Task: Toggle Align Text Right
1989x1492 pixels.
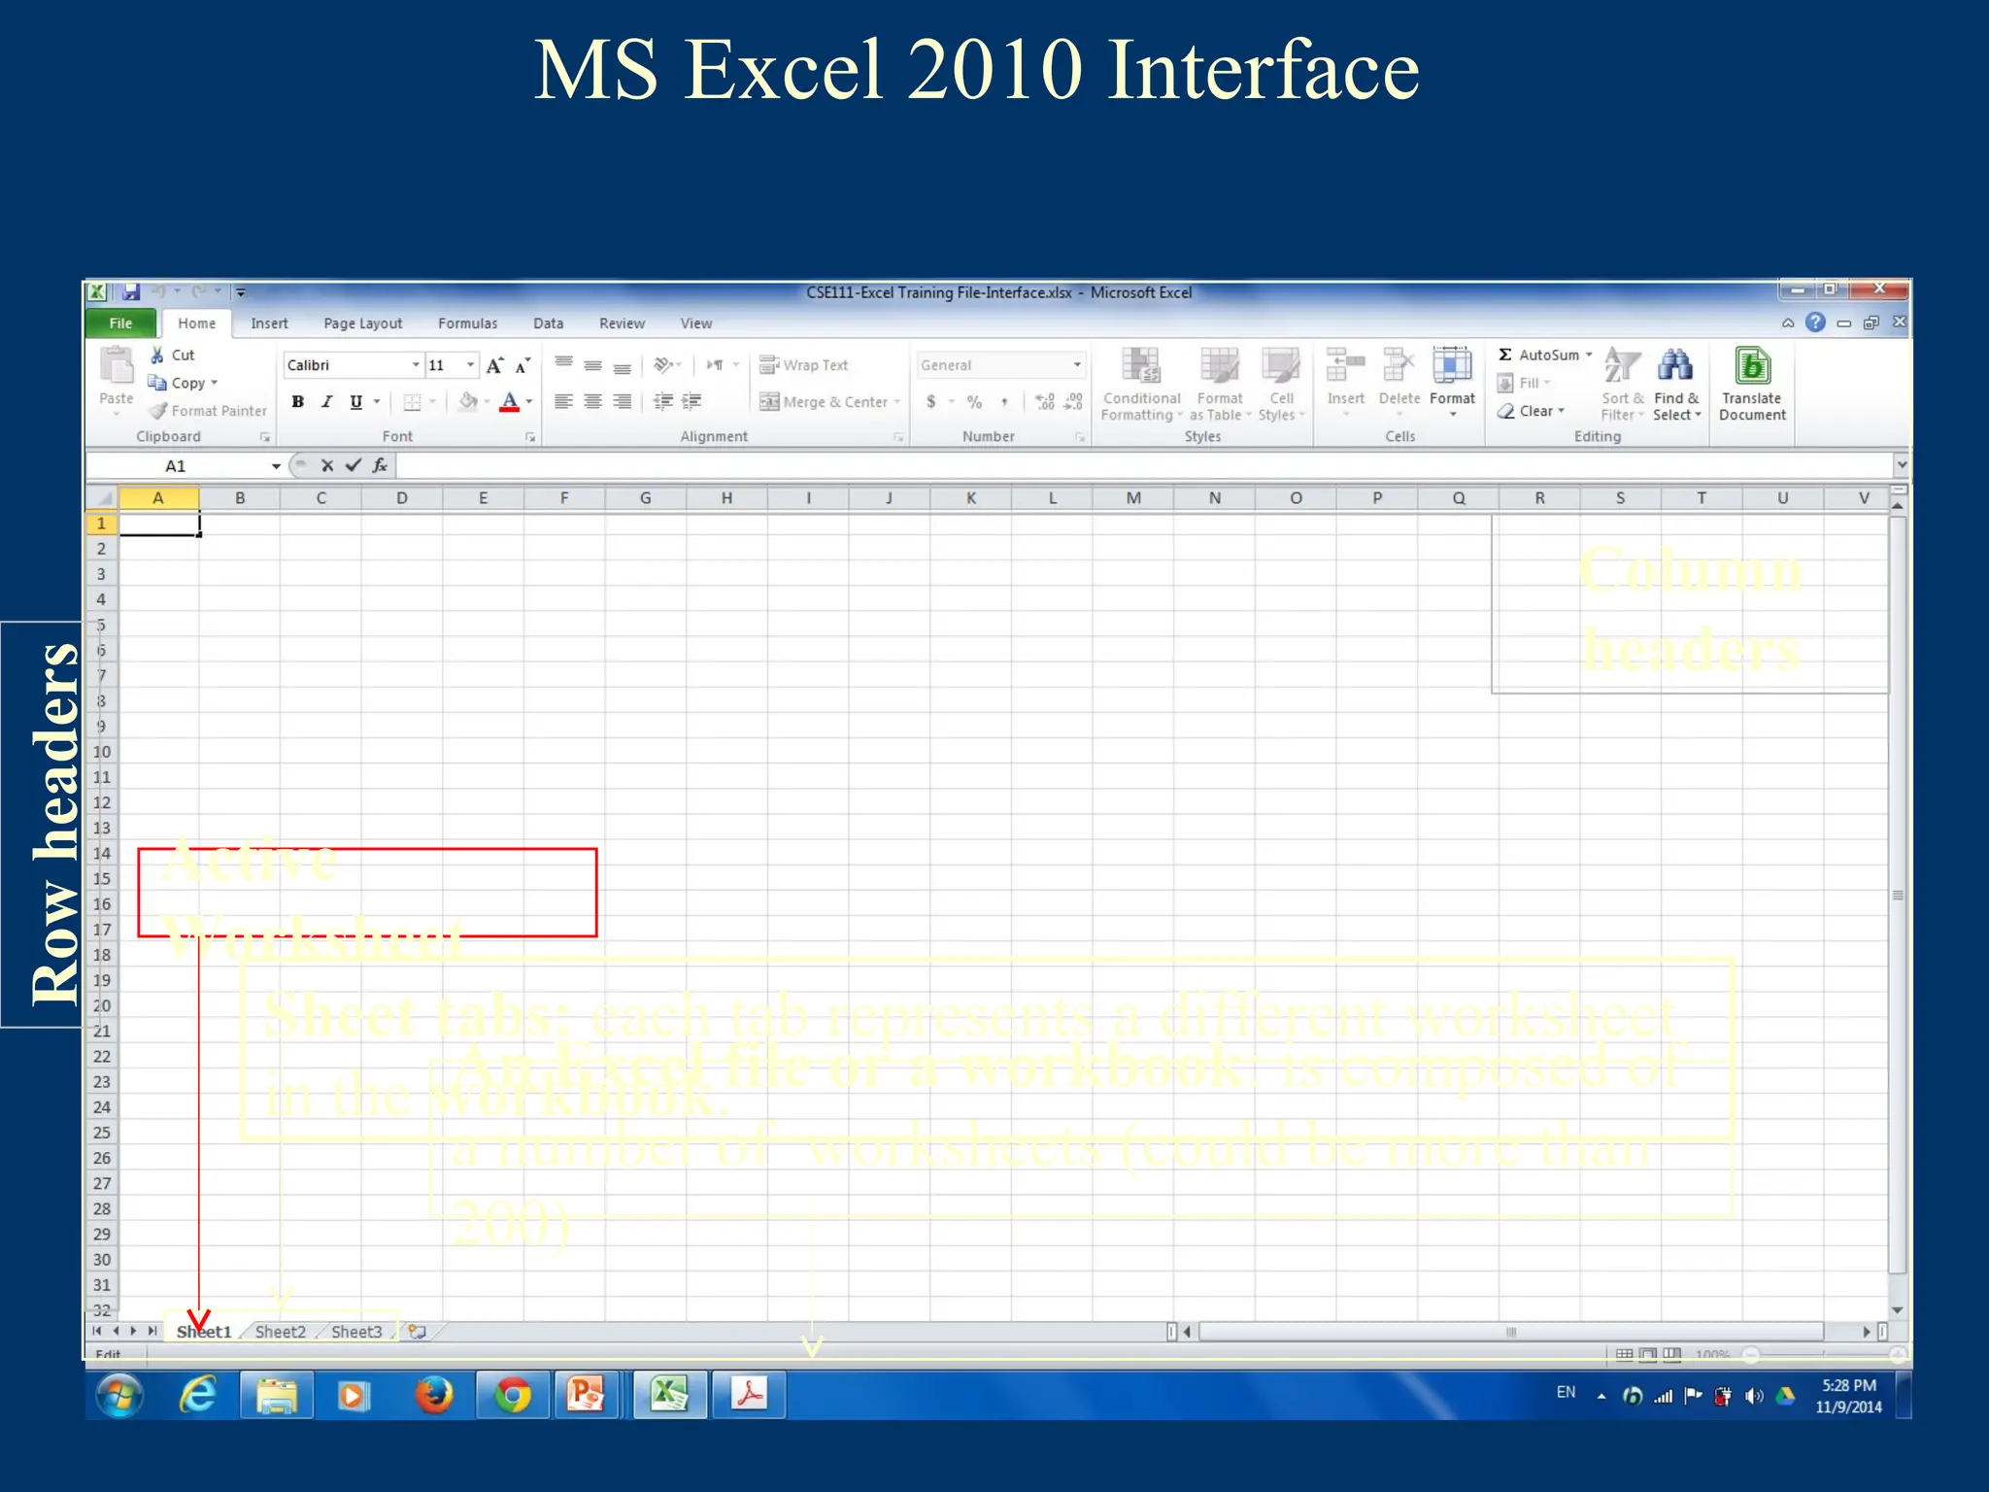Action: pyautogui.click(x=622, y=402)
